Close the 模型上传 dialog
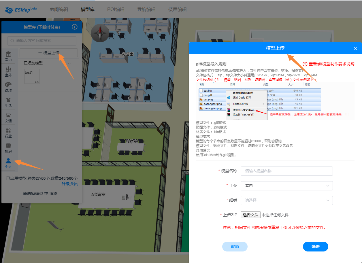 coord(355,48)
